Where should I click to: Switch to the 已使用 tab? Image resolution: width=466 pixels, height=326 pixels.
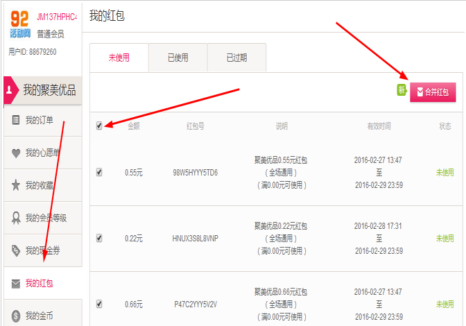point(178,58)
